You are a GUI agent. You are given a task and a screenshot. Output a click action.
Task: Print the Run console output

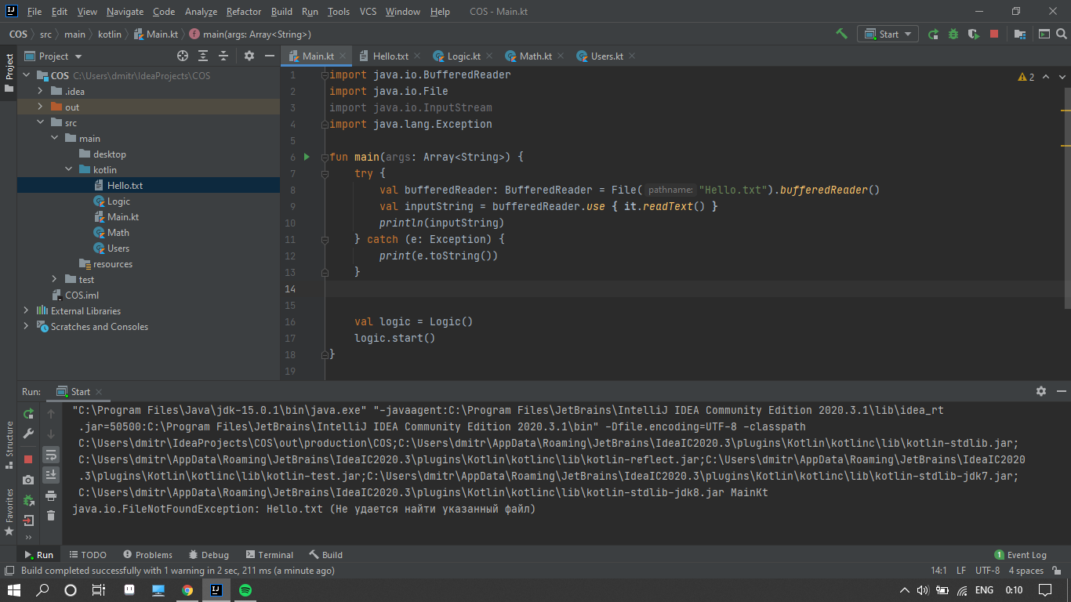(x=51, y=495)
